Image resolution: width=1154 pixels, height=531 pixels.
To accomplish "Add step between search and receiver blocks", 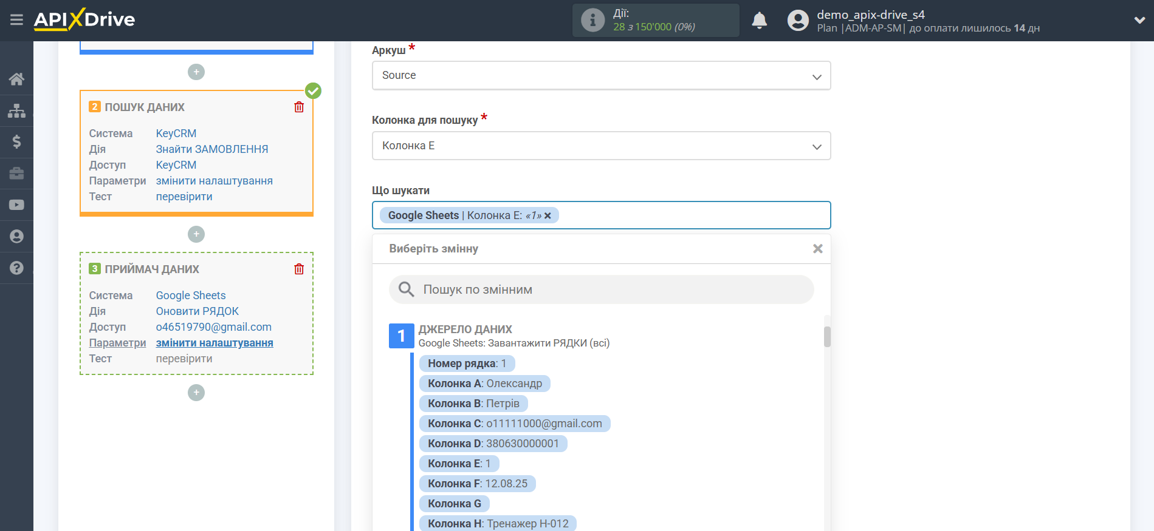I will coord(196,234).
